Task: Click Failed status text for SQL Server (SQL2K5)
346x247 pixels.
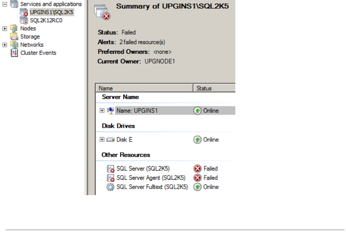Action: pyautogui.click(x=210, y=168)
